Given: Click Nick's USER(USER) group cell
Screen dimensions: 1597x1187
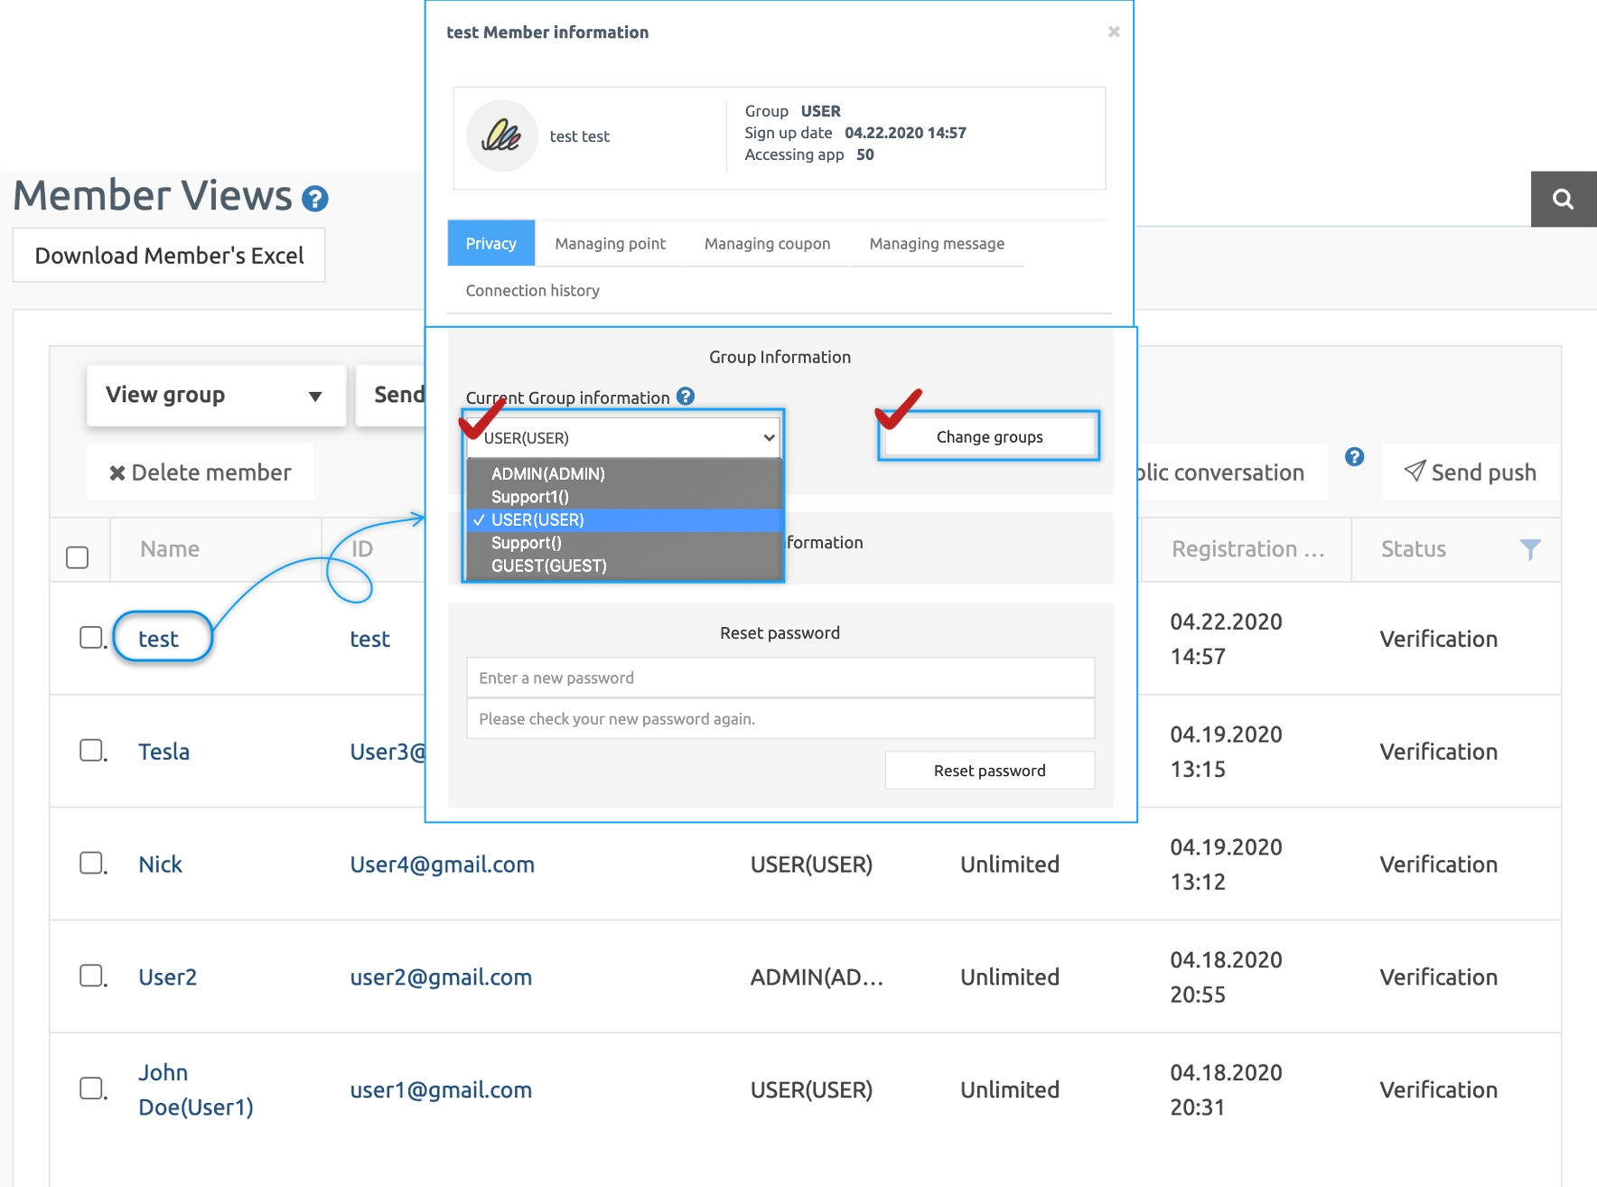Looking at the screenshot, I should tap(811, 865).
